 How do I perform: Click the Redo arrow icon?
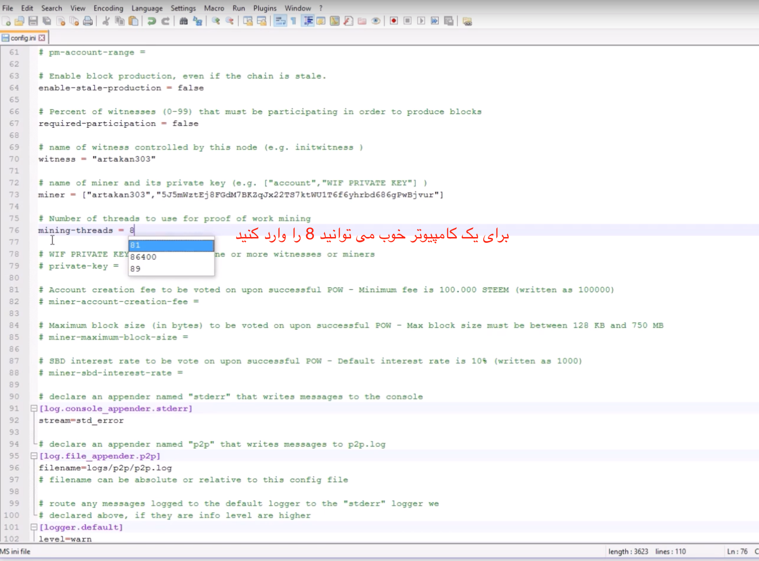point(165,21)
